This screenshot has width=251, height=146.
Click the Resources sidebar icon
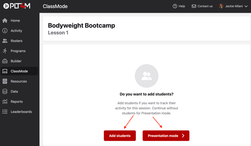click(5, 81)
